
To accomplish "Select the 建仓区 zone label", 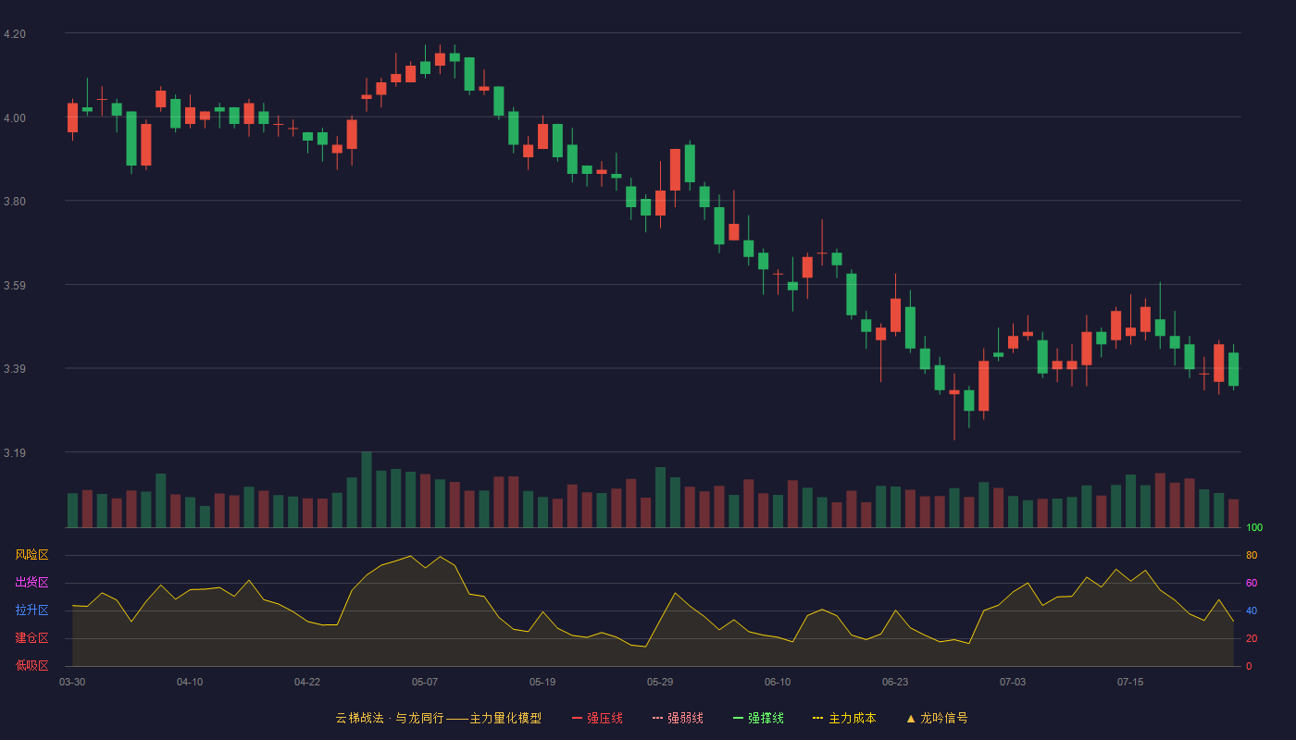I will pyautogui.click(x=31, y=638).
